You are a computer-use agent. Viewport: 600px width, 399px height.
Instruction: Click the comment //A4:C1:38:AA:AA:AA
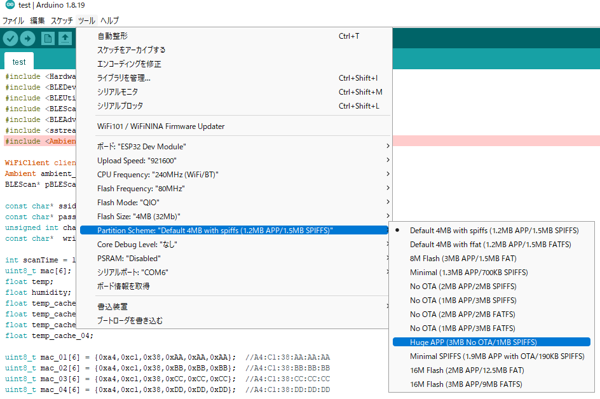point(287,357)
